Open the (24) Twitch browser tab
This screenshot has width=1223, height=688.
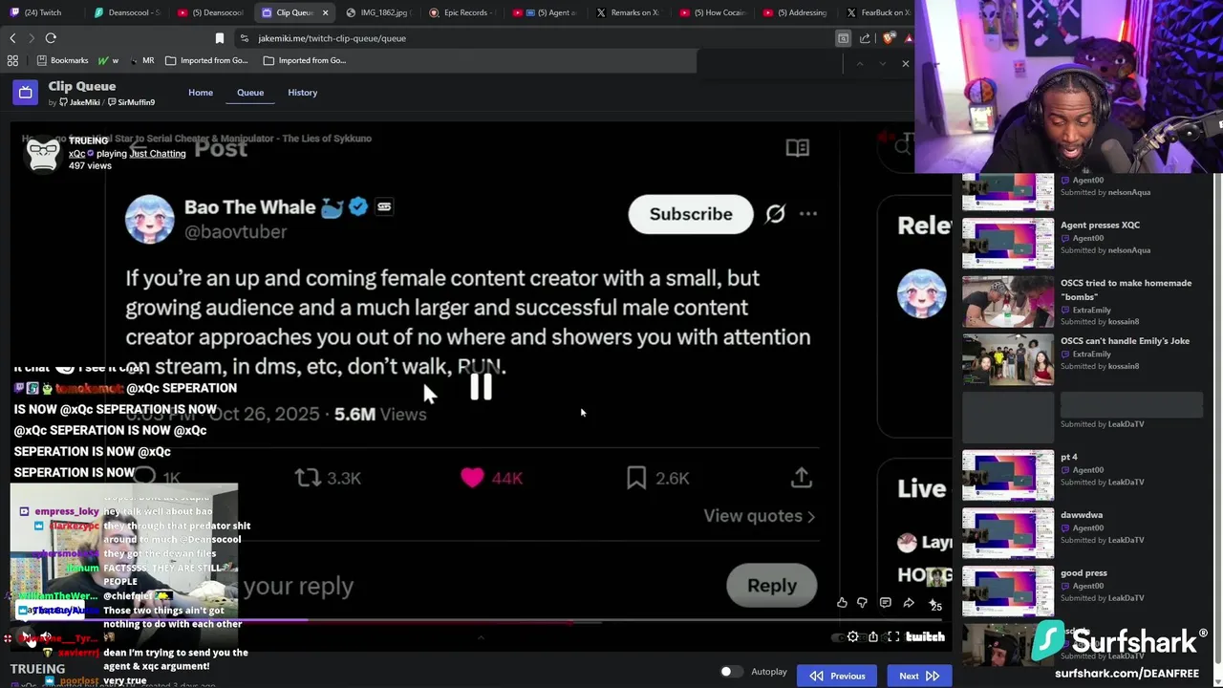pyautogui.click(x=43, y=12)
